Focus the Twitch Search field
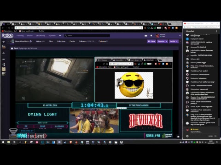 pyautogui.click(x=87, y=36)
